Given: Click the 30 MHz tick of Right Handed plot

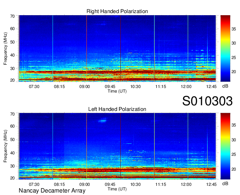Looking at the screenshot, I should [12, 69].
